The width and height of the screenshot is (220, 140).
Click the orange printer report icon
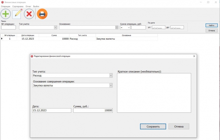click(x=42, y=14)
